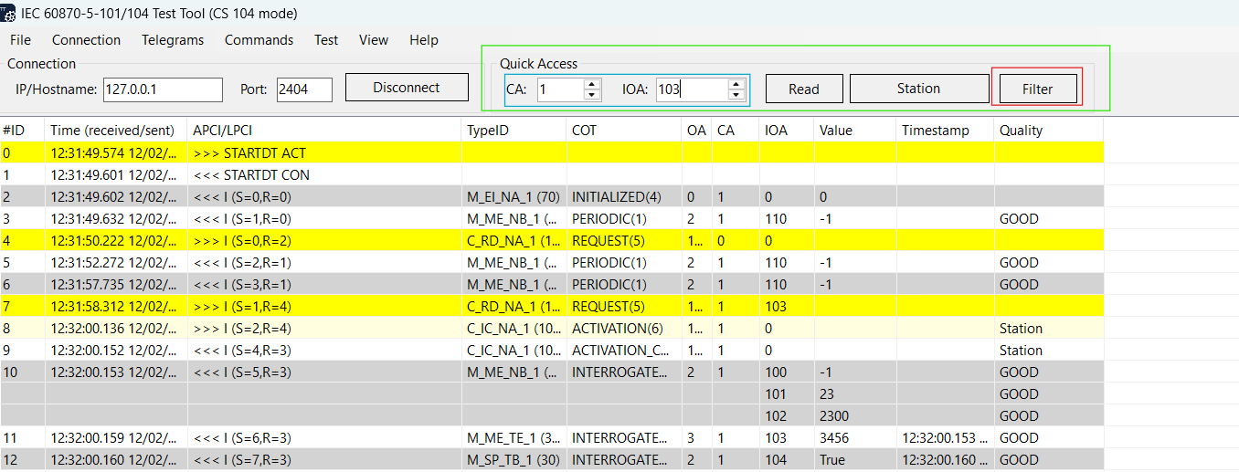Click the application icon in title bar
Screen dimensions: 1239x472
click(9, 14)
